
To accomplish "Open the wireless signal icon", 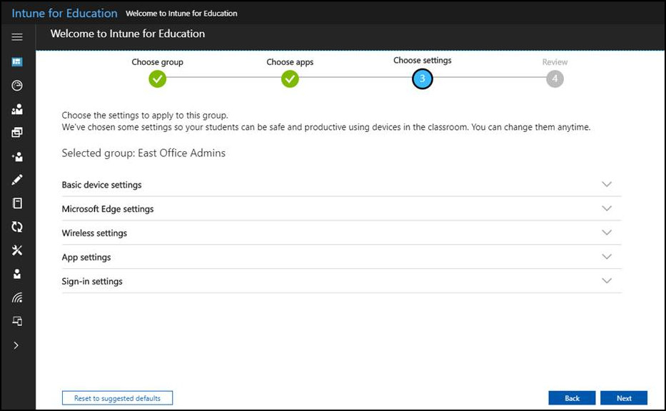I will (17, 298).
